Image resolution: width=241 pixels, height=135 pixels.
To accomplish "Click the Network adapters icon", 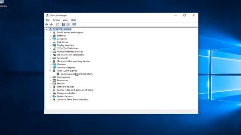I will point(54,67).
